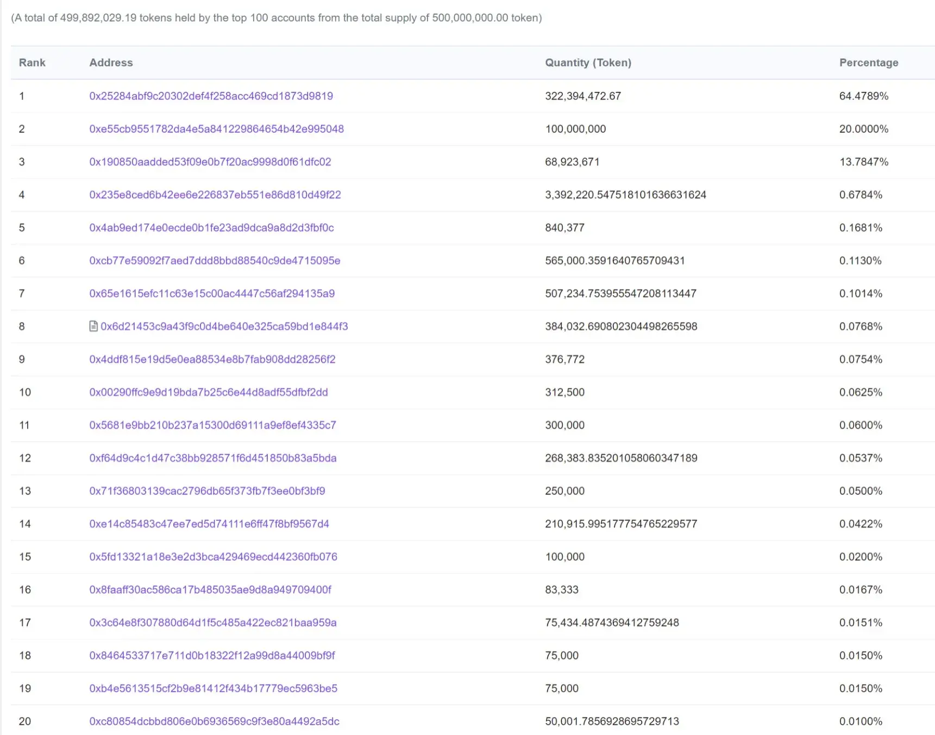Select quantity 100,000,000 in rank 2
The image size is (935, 735).
(575, 129)
